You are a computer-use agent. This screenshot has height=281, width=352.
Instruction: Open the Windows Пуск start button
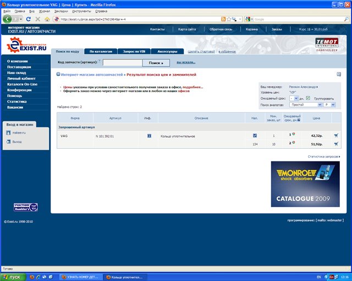pyautogui.click(x=13, y=277)
